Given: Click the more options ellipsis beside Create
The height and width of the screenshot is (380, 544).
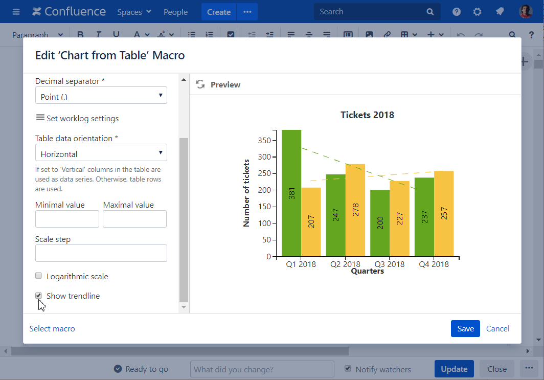Looking at the screenshot, I should click(247, 12).
